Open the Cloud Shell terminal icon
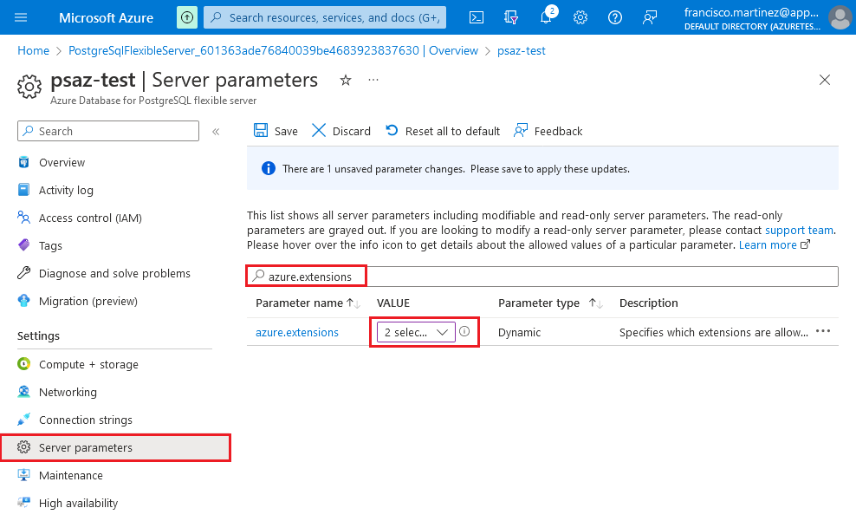856x521 pixels. click(476, 17)
